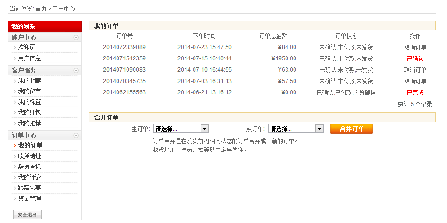
Task: Cancel order 2014071090083
Action: [415, 70]
